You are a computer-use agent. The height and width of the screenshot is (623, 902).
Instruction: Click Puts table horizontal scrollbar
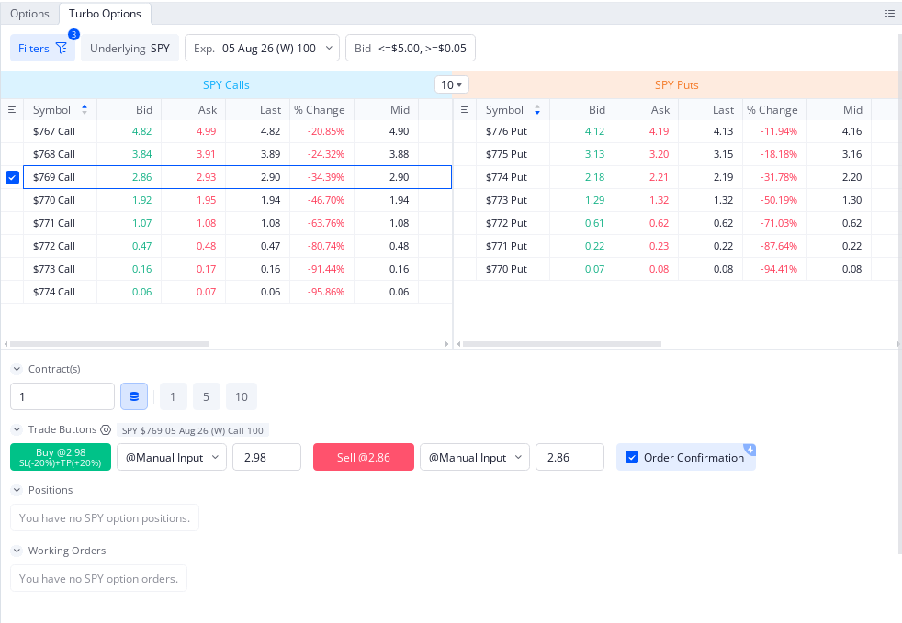pos(562,344)
